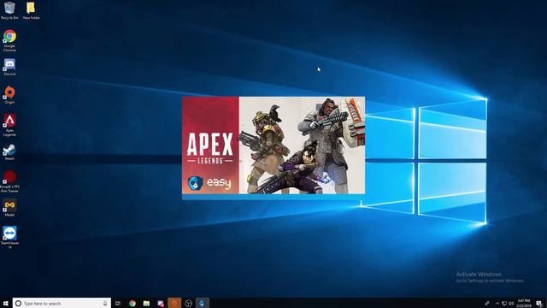Open TeamViewer 14 desktop shortcut
This screenshot has width=547, height=308.
(9, 238)
